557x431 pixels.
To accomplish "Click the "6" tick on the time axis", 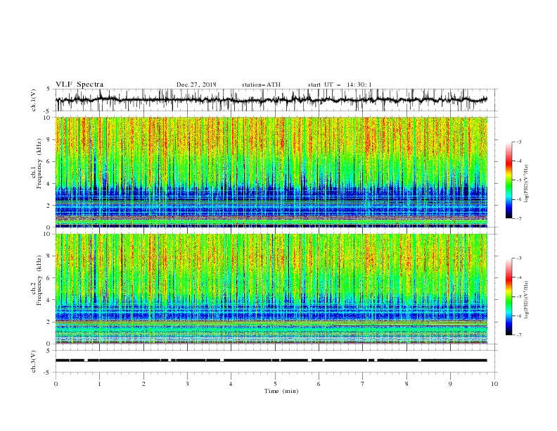I will click(319, 384).
